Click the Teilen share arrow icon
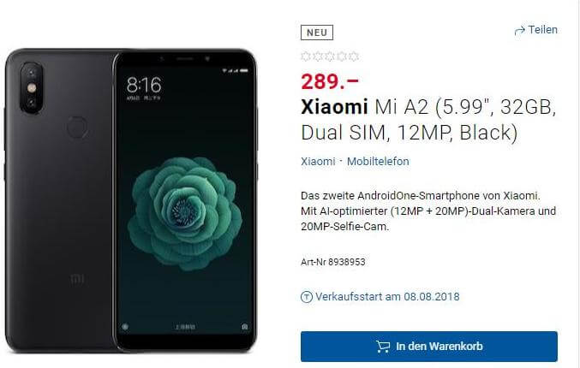This screenshot has height=368, width=580. 520,31
